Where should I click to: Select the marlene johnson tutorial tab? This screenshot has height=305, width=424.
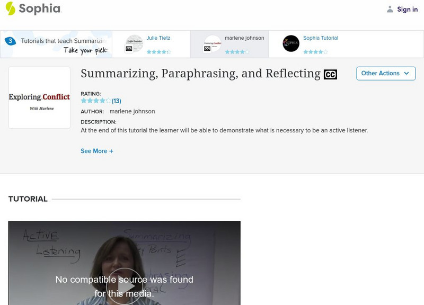point(229,44)
